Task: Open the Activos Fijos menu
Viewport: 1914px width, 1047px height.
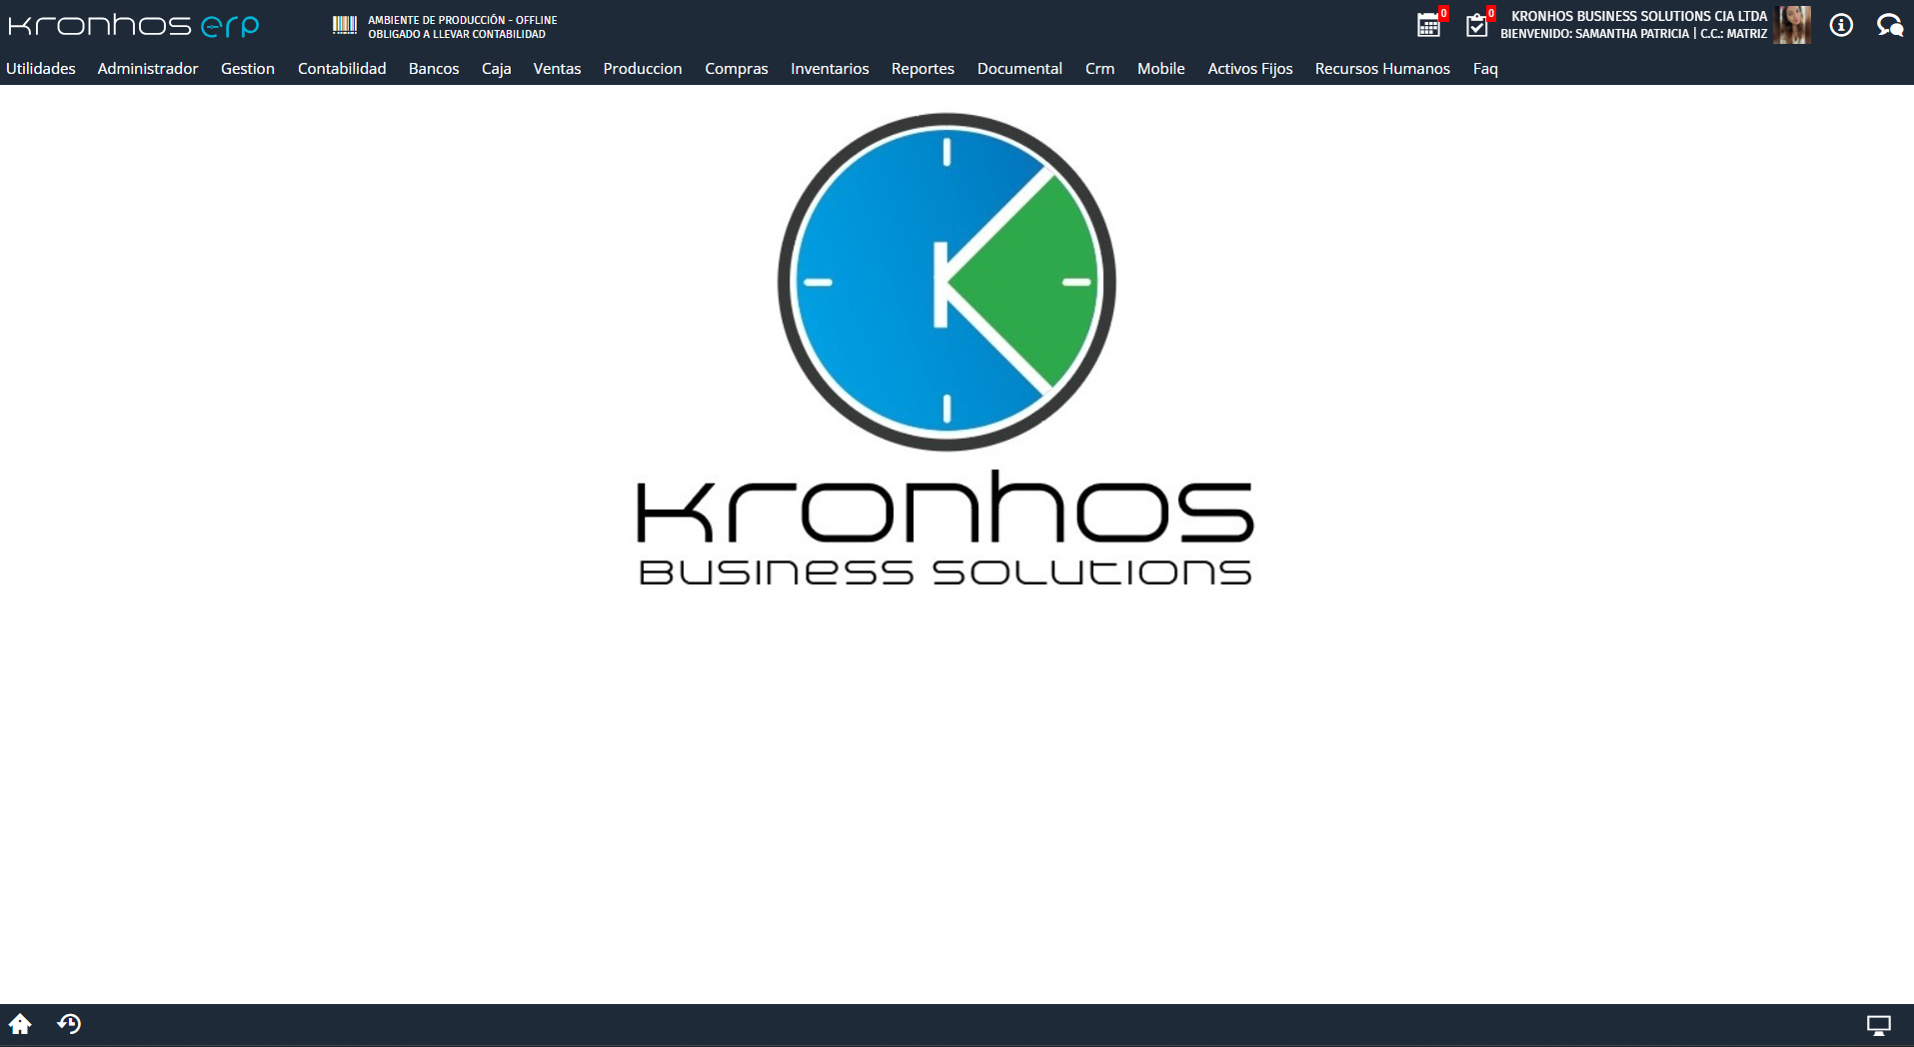Action: 1249,68
